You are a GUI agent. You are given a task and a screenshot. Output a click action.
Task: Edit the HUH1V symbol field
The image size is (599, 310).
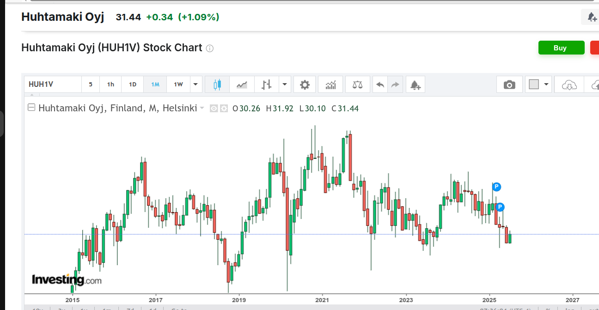[53, 85]
